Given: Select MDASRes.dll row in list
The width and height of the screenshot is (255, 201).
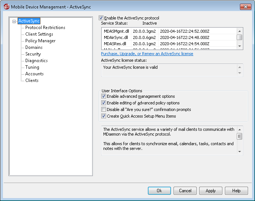Looking at the screenshot, I should click(x=169, y=44).
